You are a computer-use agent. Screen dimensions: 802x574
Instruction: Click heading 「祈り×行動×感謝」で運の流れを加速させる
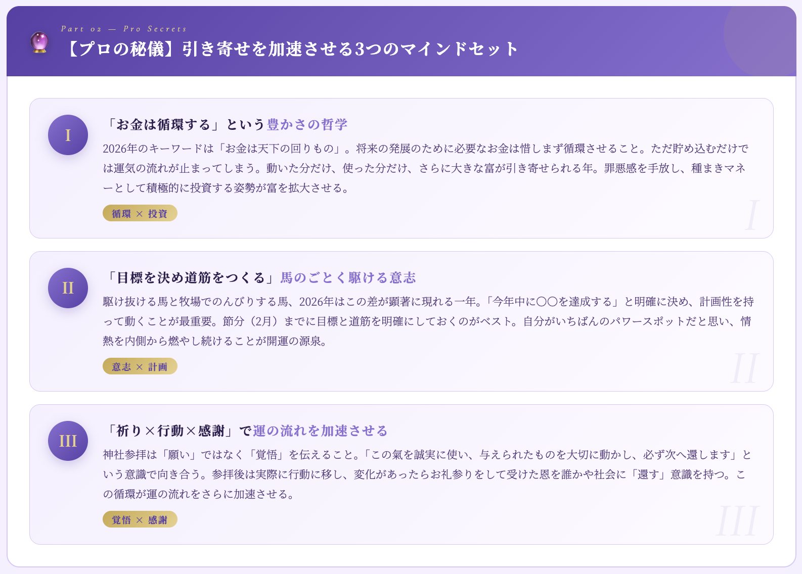(246, 431)
